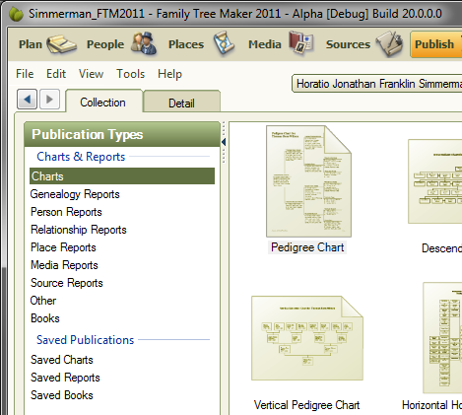Click the Family Tree Maker leaf app icon

click(16, 14)
